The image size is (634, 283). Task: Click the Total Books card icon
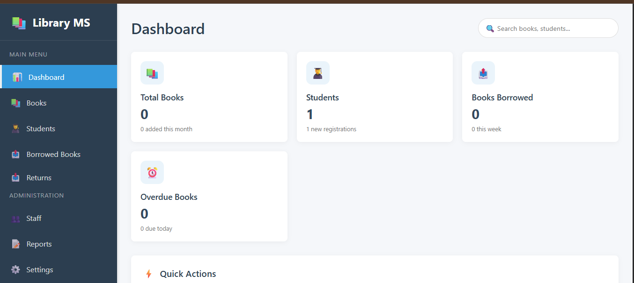[x=152, y=73]
